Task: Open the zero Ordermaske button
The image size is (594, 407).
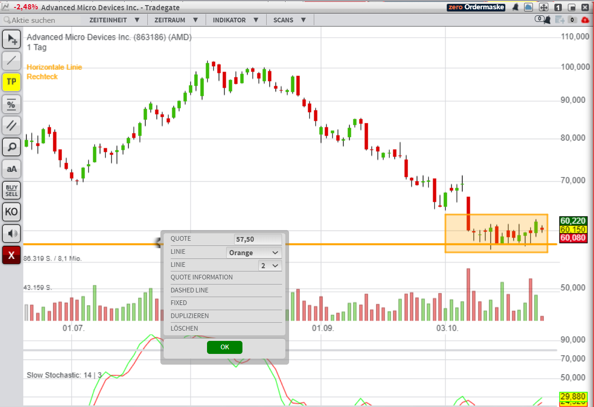Action: [476, 7]
